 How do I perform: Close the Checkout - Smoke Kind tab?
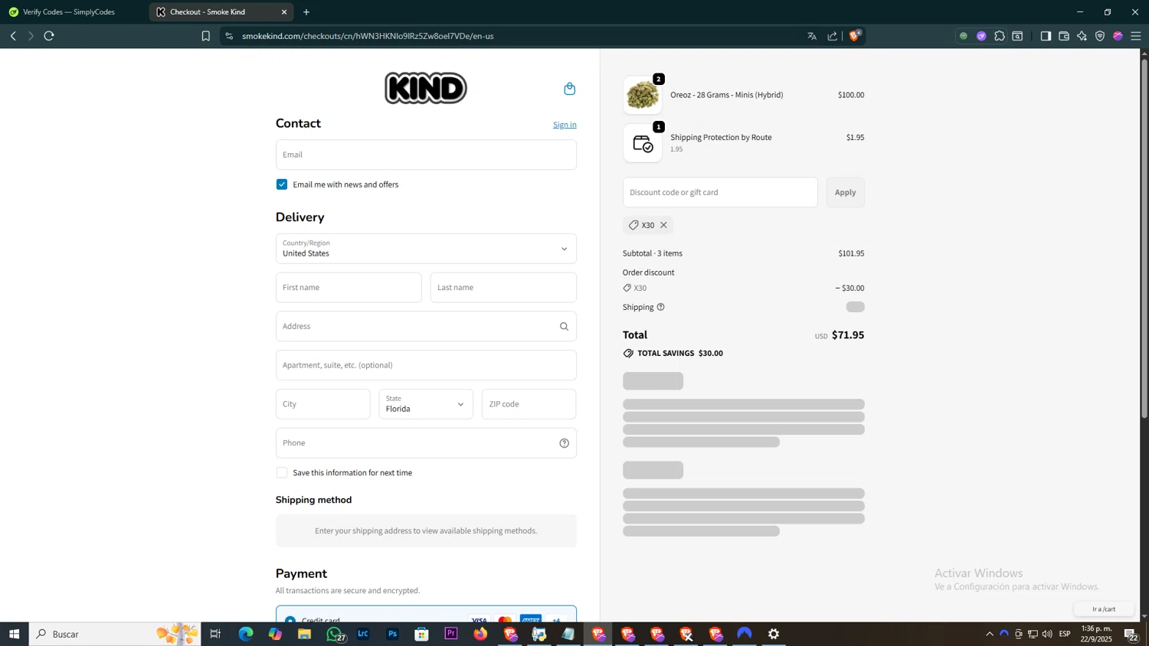(x=284, y=12)
